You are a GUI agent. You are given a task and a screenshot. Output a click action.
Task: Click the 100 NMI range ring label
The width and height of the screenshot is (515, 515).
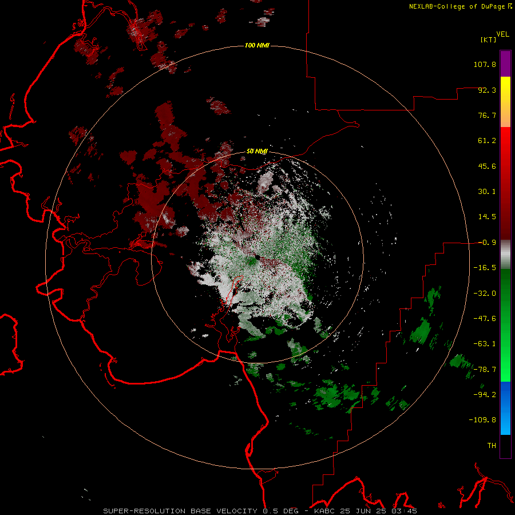pos(257,45)
